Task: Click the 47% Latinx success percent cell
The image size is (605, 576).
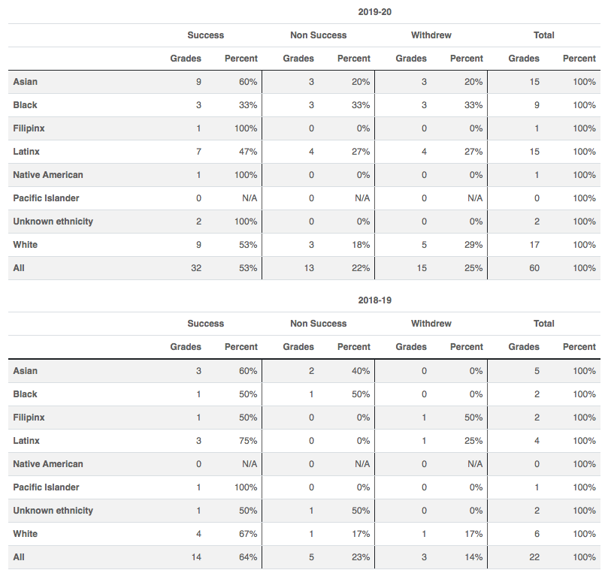Action: [x=248, y=152]
